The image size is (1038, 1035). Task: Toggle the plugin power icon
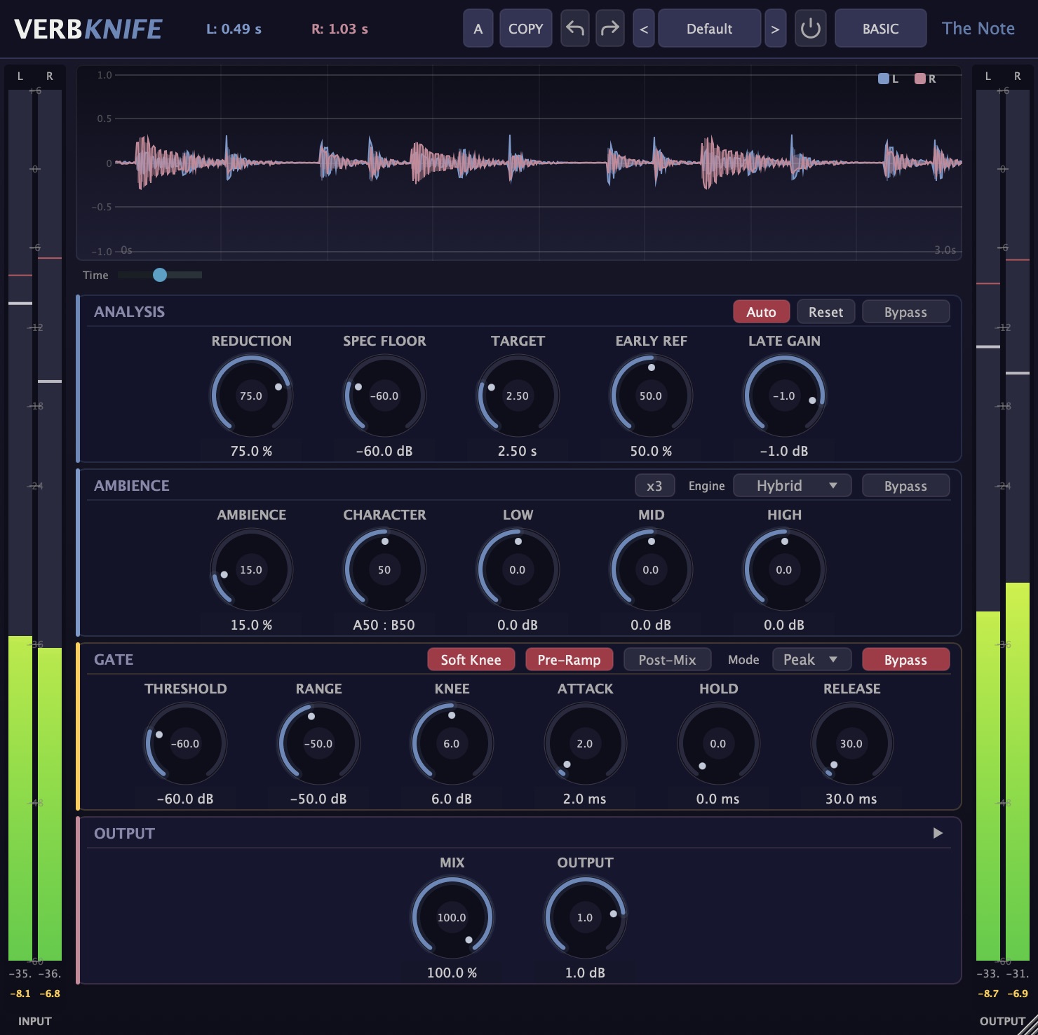pyautogui.click(x=810, y=29)
